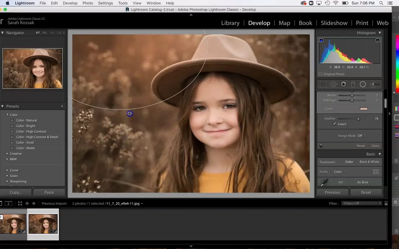Click the Previous button
The height and width of the screenshot is (249, 399).
(333, 192)
